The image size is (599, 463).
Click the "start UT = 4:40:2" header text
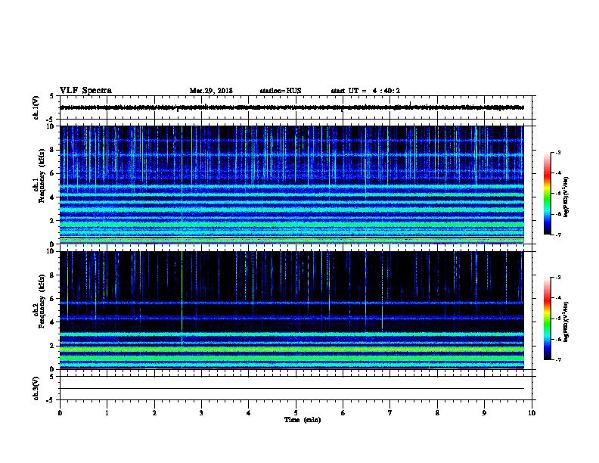(x=365, y=91)
